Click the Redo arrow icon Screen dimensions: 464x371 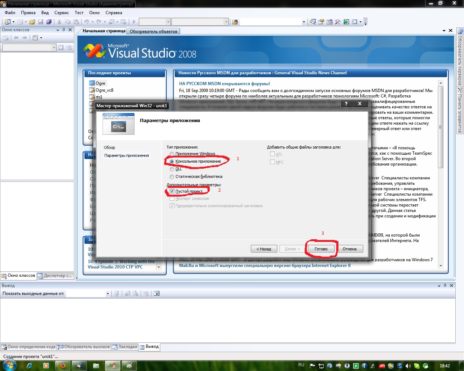[99, 22]
